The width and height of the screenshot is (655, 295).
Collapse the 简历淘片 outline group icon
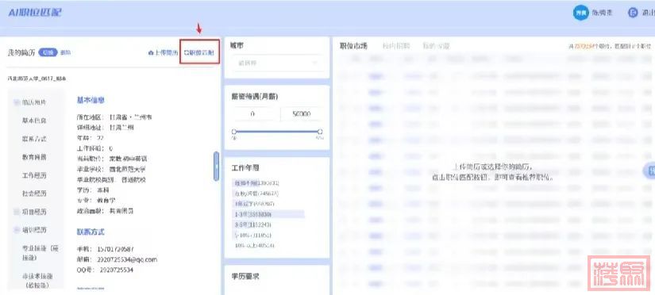point(17,102)
